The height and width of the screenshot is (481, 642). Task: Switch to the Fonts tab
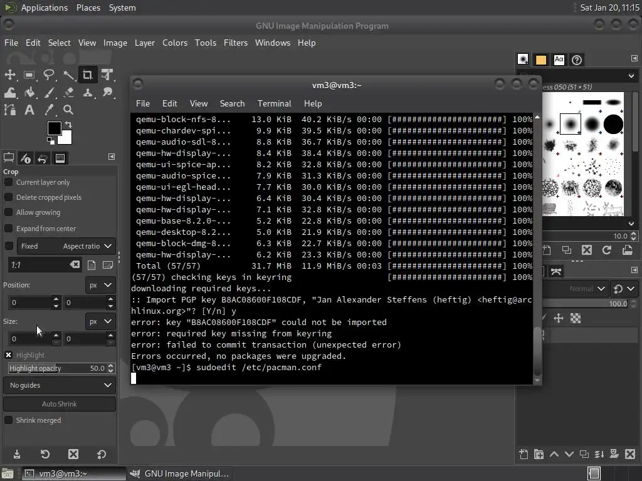pos(559,60)
